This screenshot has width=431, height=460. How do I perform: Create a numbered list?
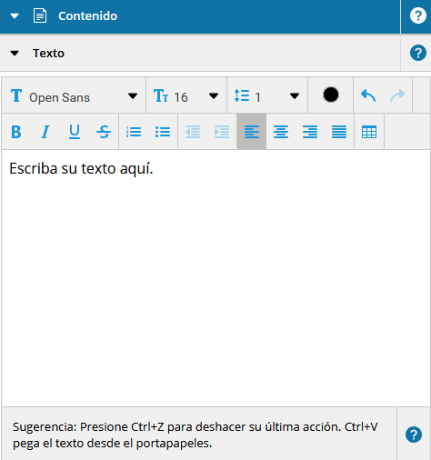[134, 132]
